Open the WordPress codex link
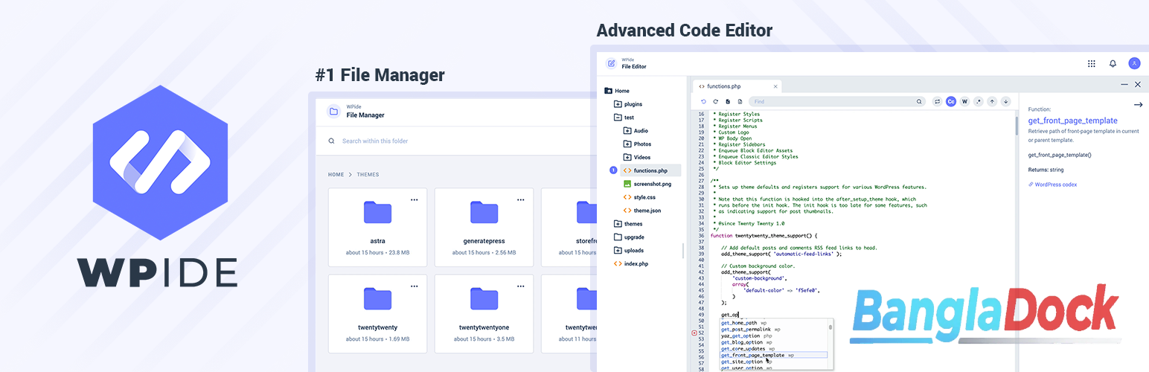The image size is (1149, 372). coord(1052,185)
